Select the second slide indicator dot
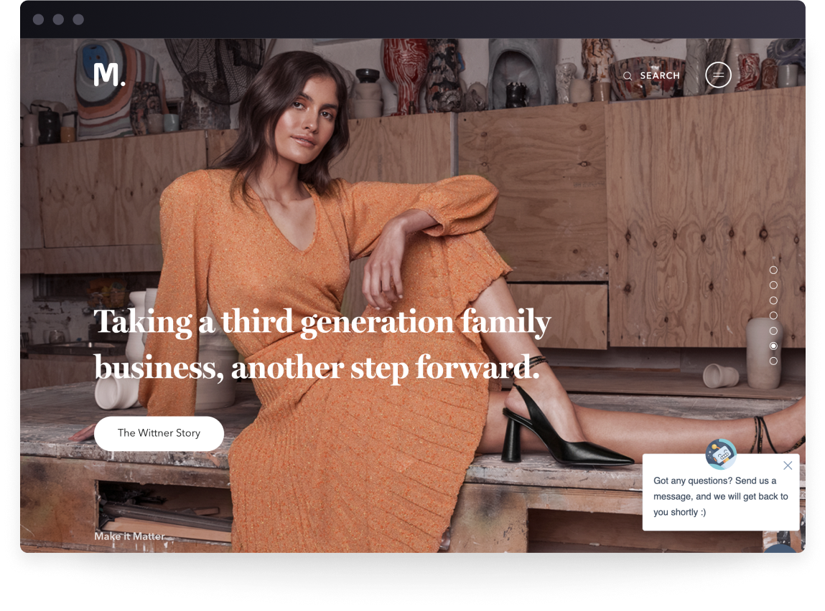Image resolution: width=825 pixels, height=611 pixels. 773,285
